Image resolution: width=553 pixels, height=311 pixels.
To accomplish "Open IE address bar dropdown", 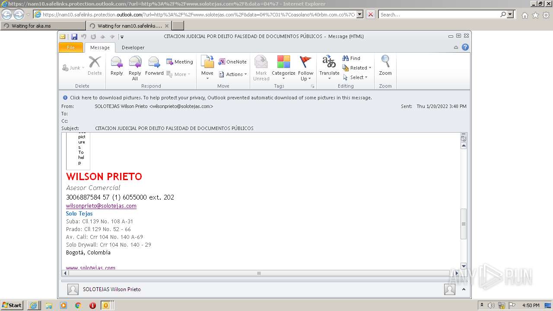I will pos(359,14).
